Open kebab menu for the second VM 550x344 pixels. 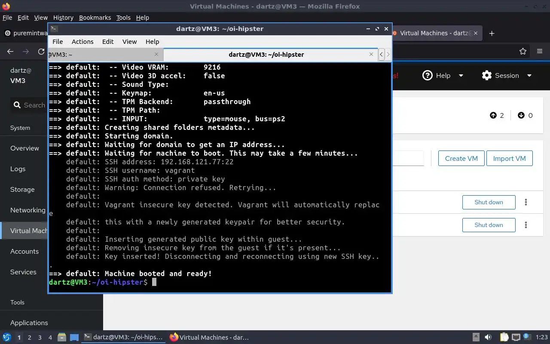526,225
